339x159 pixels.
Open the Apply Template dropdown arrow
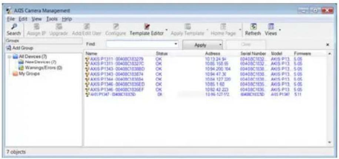pos(207,29)
